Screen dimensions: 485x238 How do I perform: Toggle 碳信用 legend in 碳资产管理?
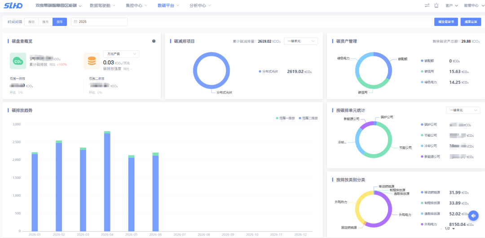coord(428,72)
